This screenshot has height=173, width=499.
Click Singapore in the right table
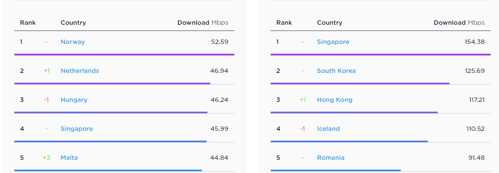click(x=333, y=42)
